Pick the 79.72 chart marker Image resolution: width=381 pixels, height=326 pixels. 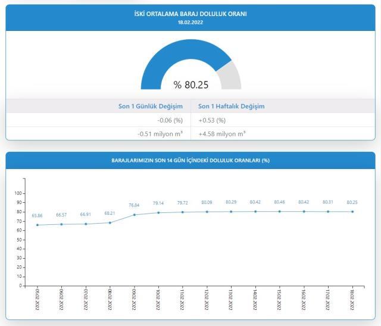[x=183, y=212]
